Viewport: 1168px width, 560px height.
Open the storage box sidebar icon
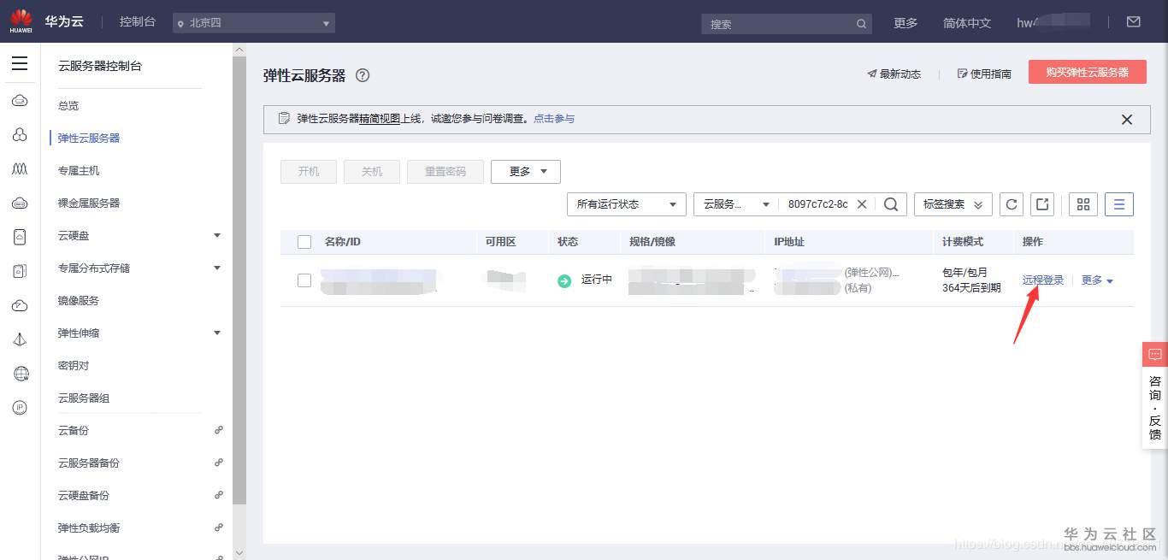pos(20,238)
